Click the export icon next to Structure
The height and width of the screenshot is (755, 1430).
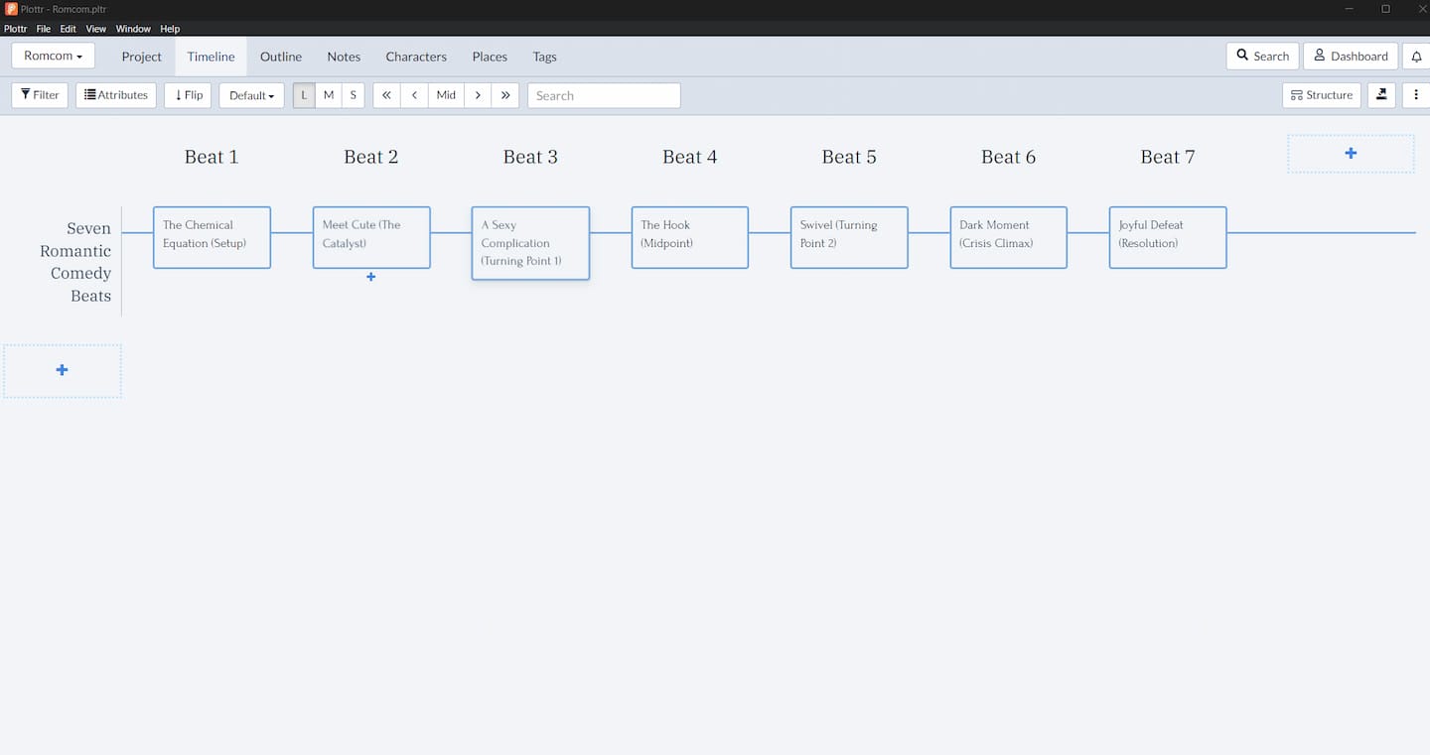click(1381, 95)
